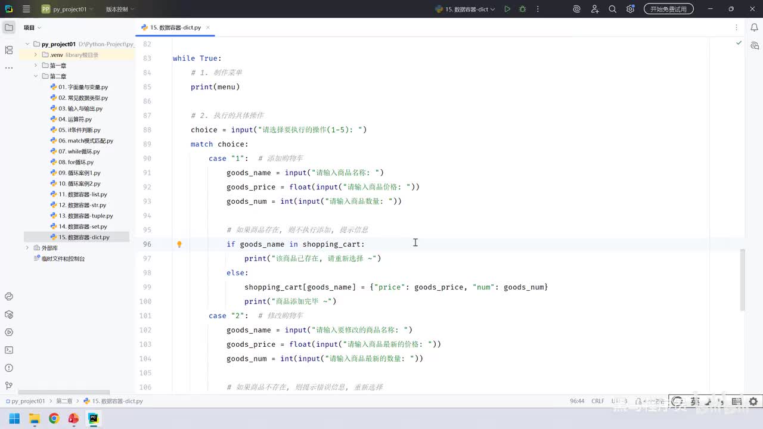
Task: Click the 15. 数据容器-dict.py status bar breadcrumb
Action: point(113,401)
